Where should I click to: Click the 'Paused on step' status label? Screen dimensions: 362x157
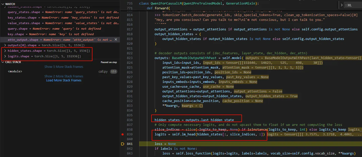click(x=109, y=62)
